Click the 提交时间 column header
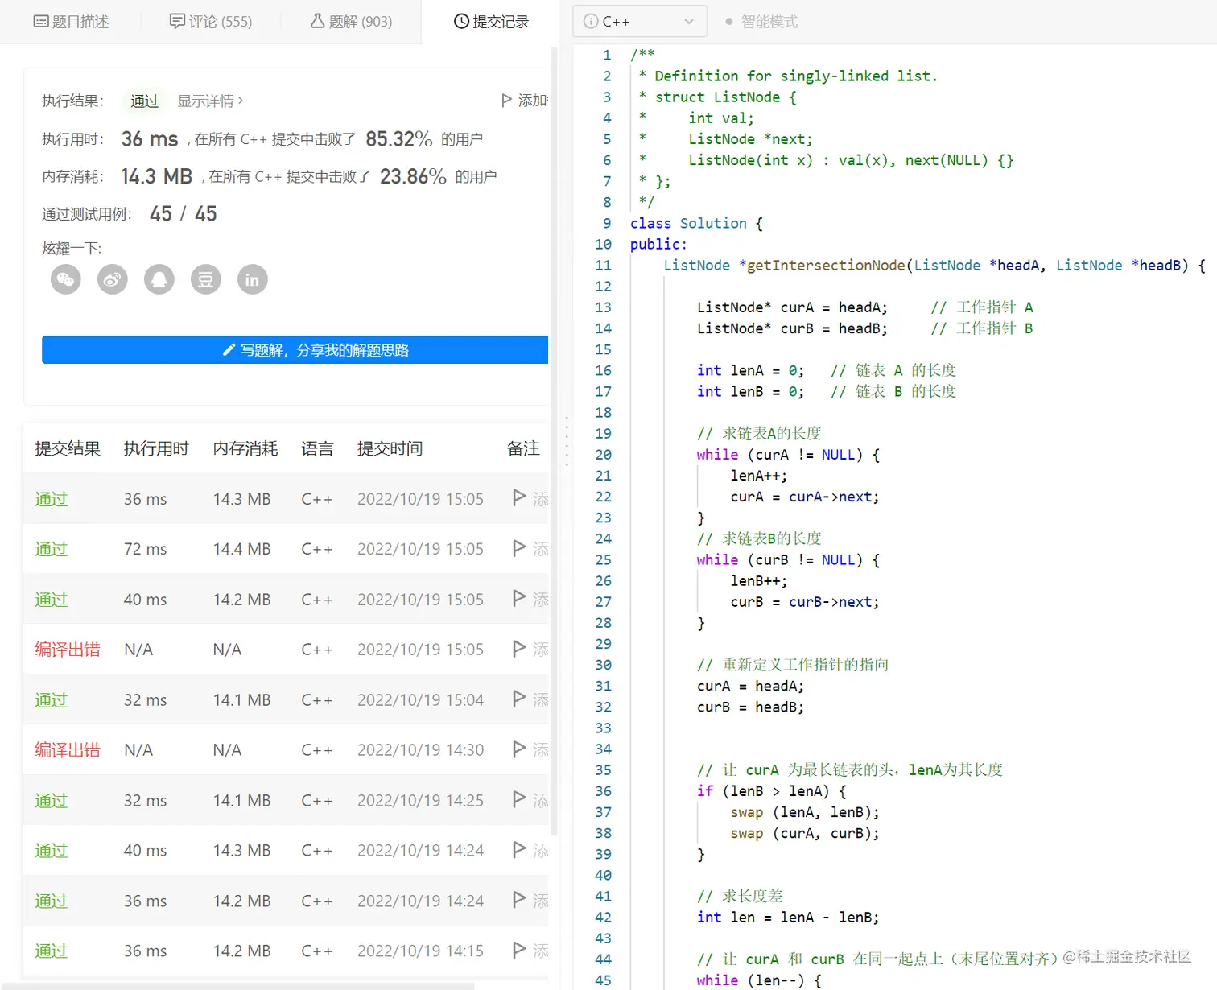Viewport: 1217px width, 990px height. (390, 448)
